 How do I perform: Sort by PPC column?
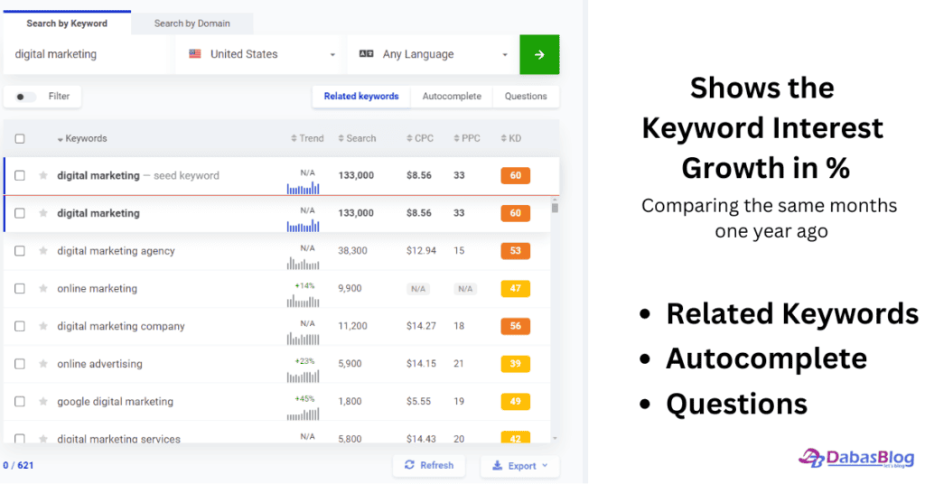click(x=467, y=138)
